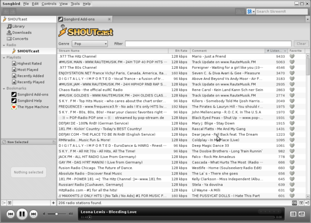Viewport: 311px width, 223px height.
Task: Open the Library in the sidebar
Action: (x=16, y=26)
